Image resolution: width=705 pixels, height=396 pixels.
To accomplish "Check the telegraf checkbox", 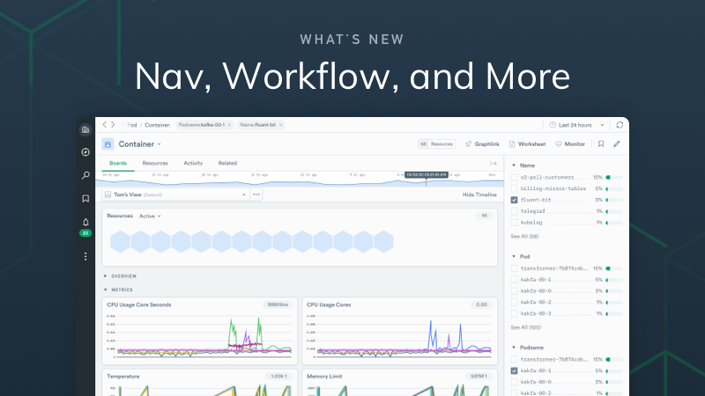I will tap(514, 211).
